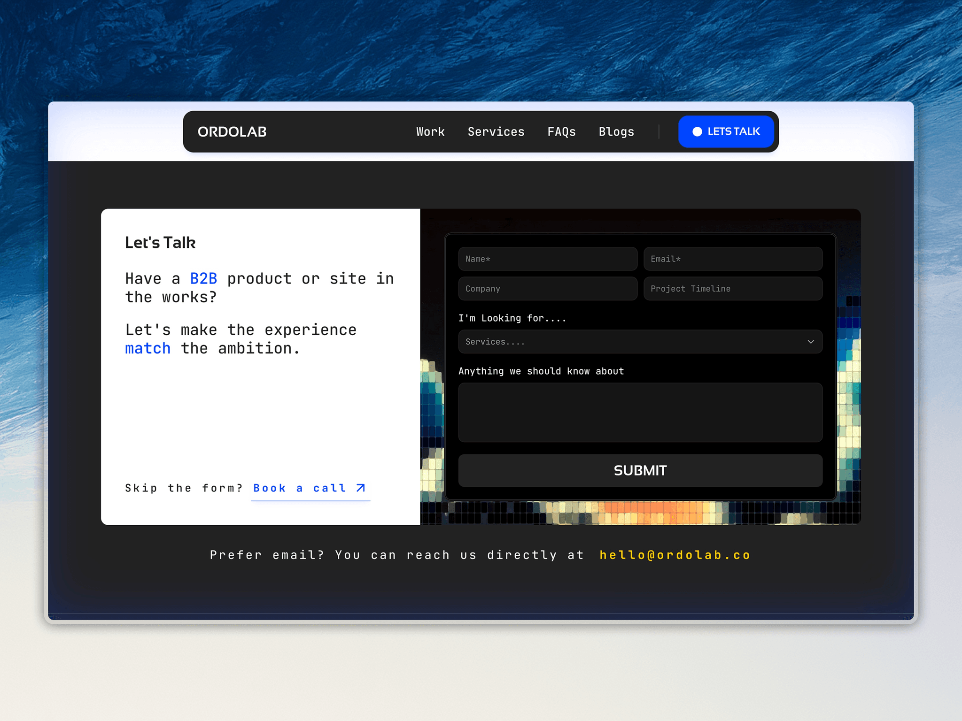Screen dimensions: 962x721
Task: Expand the Services chevron arrow
Action: (x=811, y=342)
